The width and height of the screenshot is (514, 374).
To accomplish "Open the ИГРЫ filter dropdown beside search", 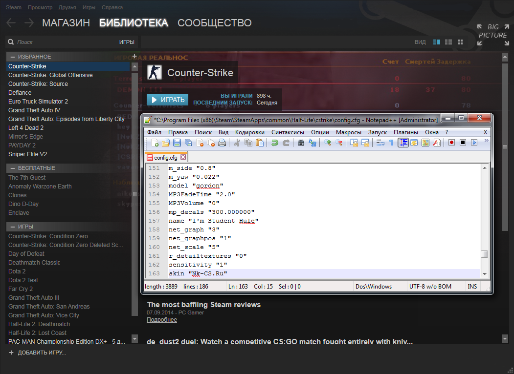I will (x=127, y=42).
